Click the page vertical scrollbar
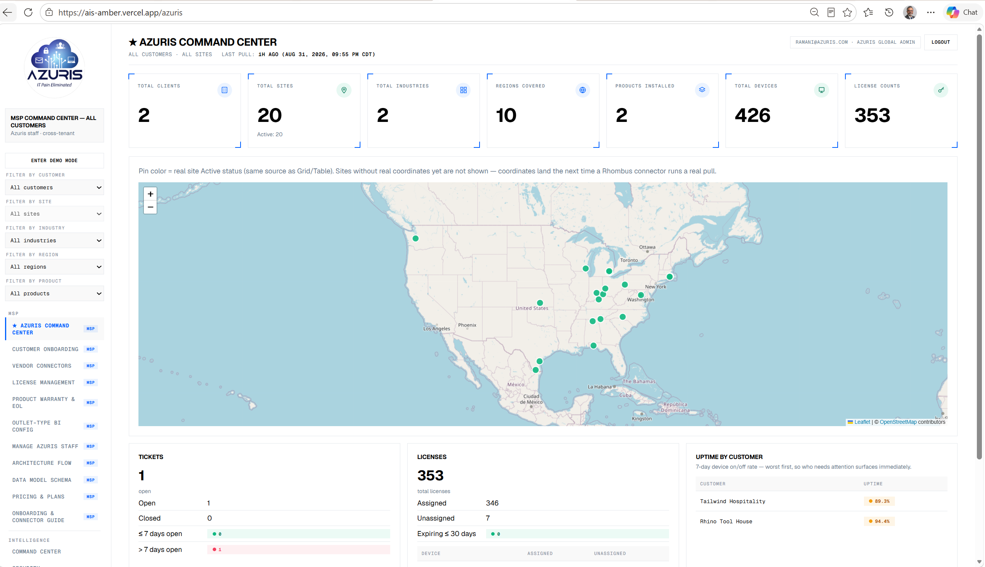The height and width of the screenshot is (567, 985). click(x=979, y=247)
